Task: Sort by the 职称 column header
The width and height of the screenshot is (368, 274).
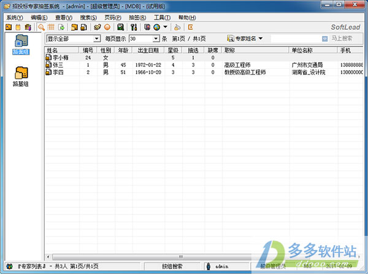Action: tap(255, 50)
